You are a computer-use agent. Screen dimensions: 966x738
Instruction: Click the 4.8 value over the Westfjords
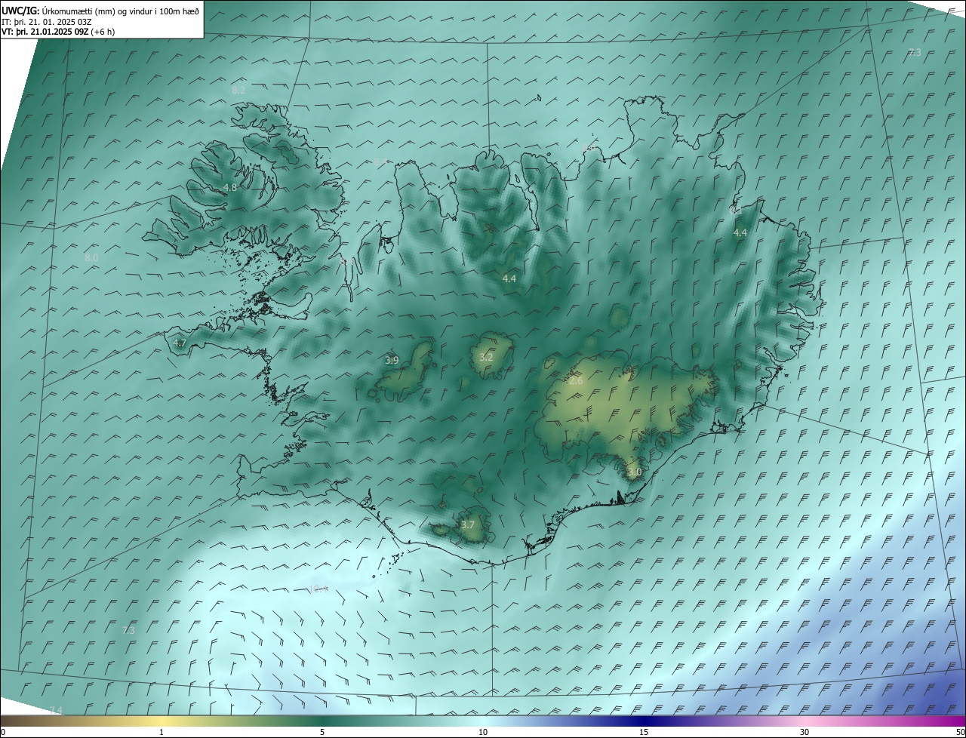[x=230, y=187]
